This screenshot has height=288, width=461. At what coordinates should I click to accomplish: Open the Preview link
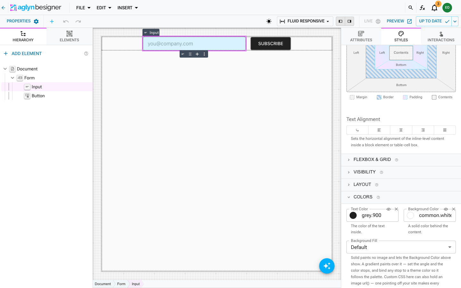[399, 21]
